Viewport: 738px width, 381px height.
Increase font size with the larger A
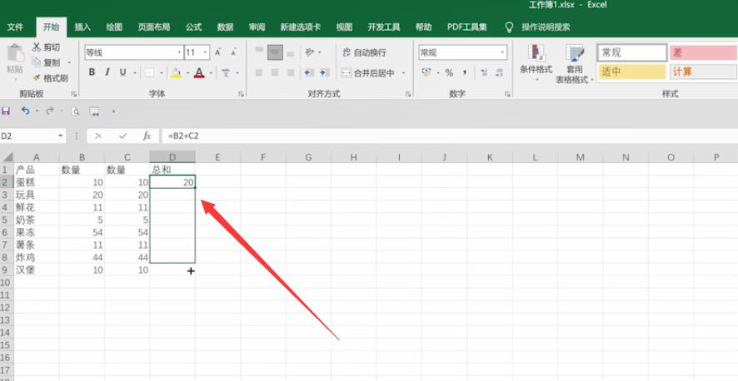point(218,52)
